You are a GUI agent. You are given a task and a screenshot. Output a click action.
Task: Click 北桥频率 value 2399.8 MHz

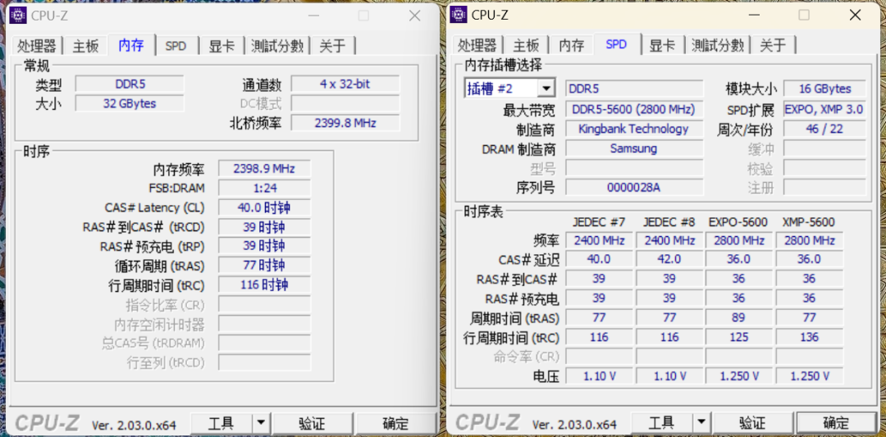(x=345, y=122)
